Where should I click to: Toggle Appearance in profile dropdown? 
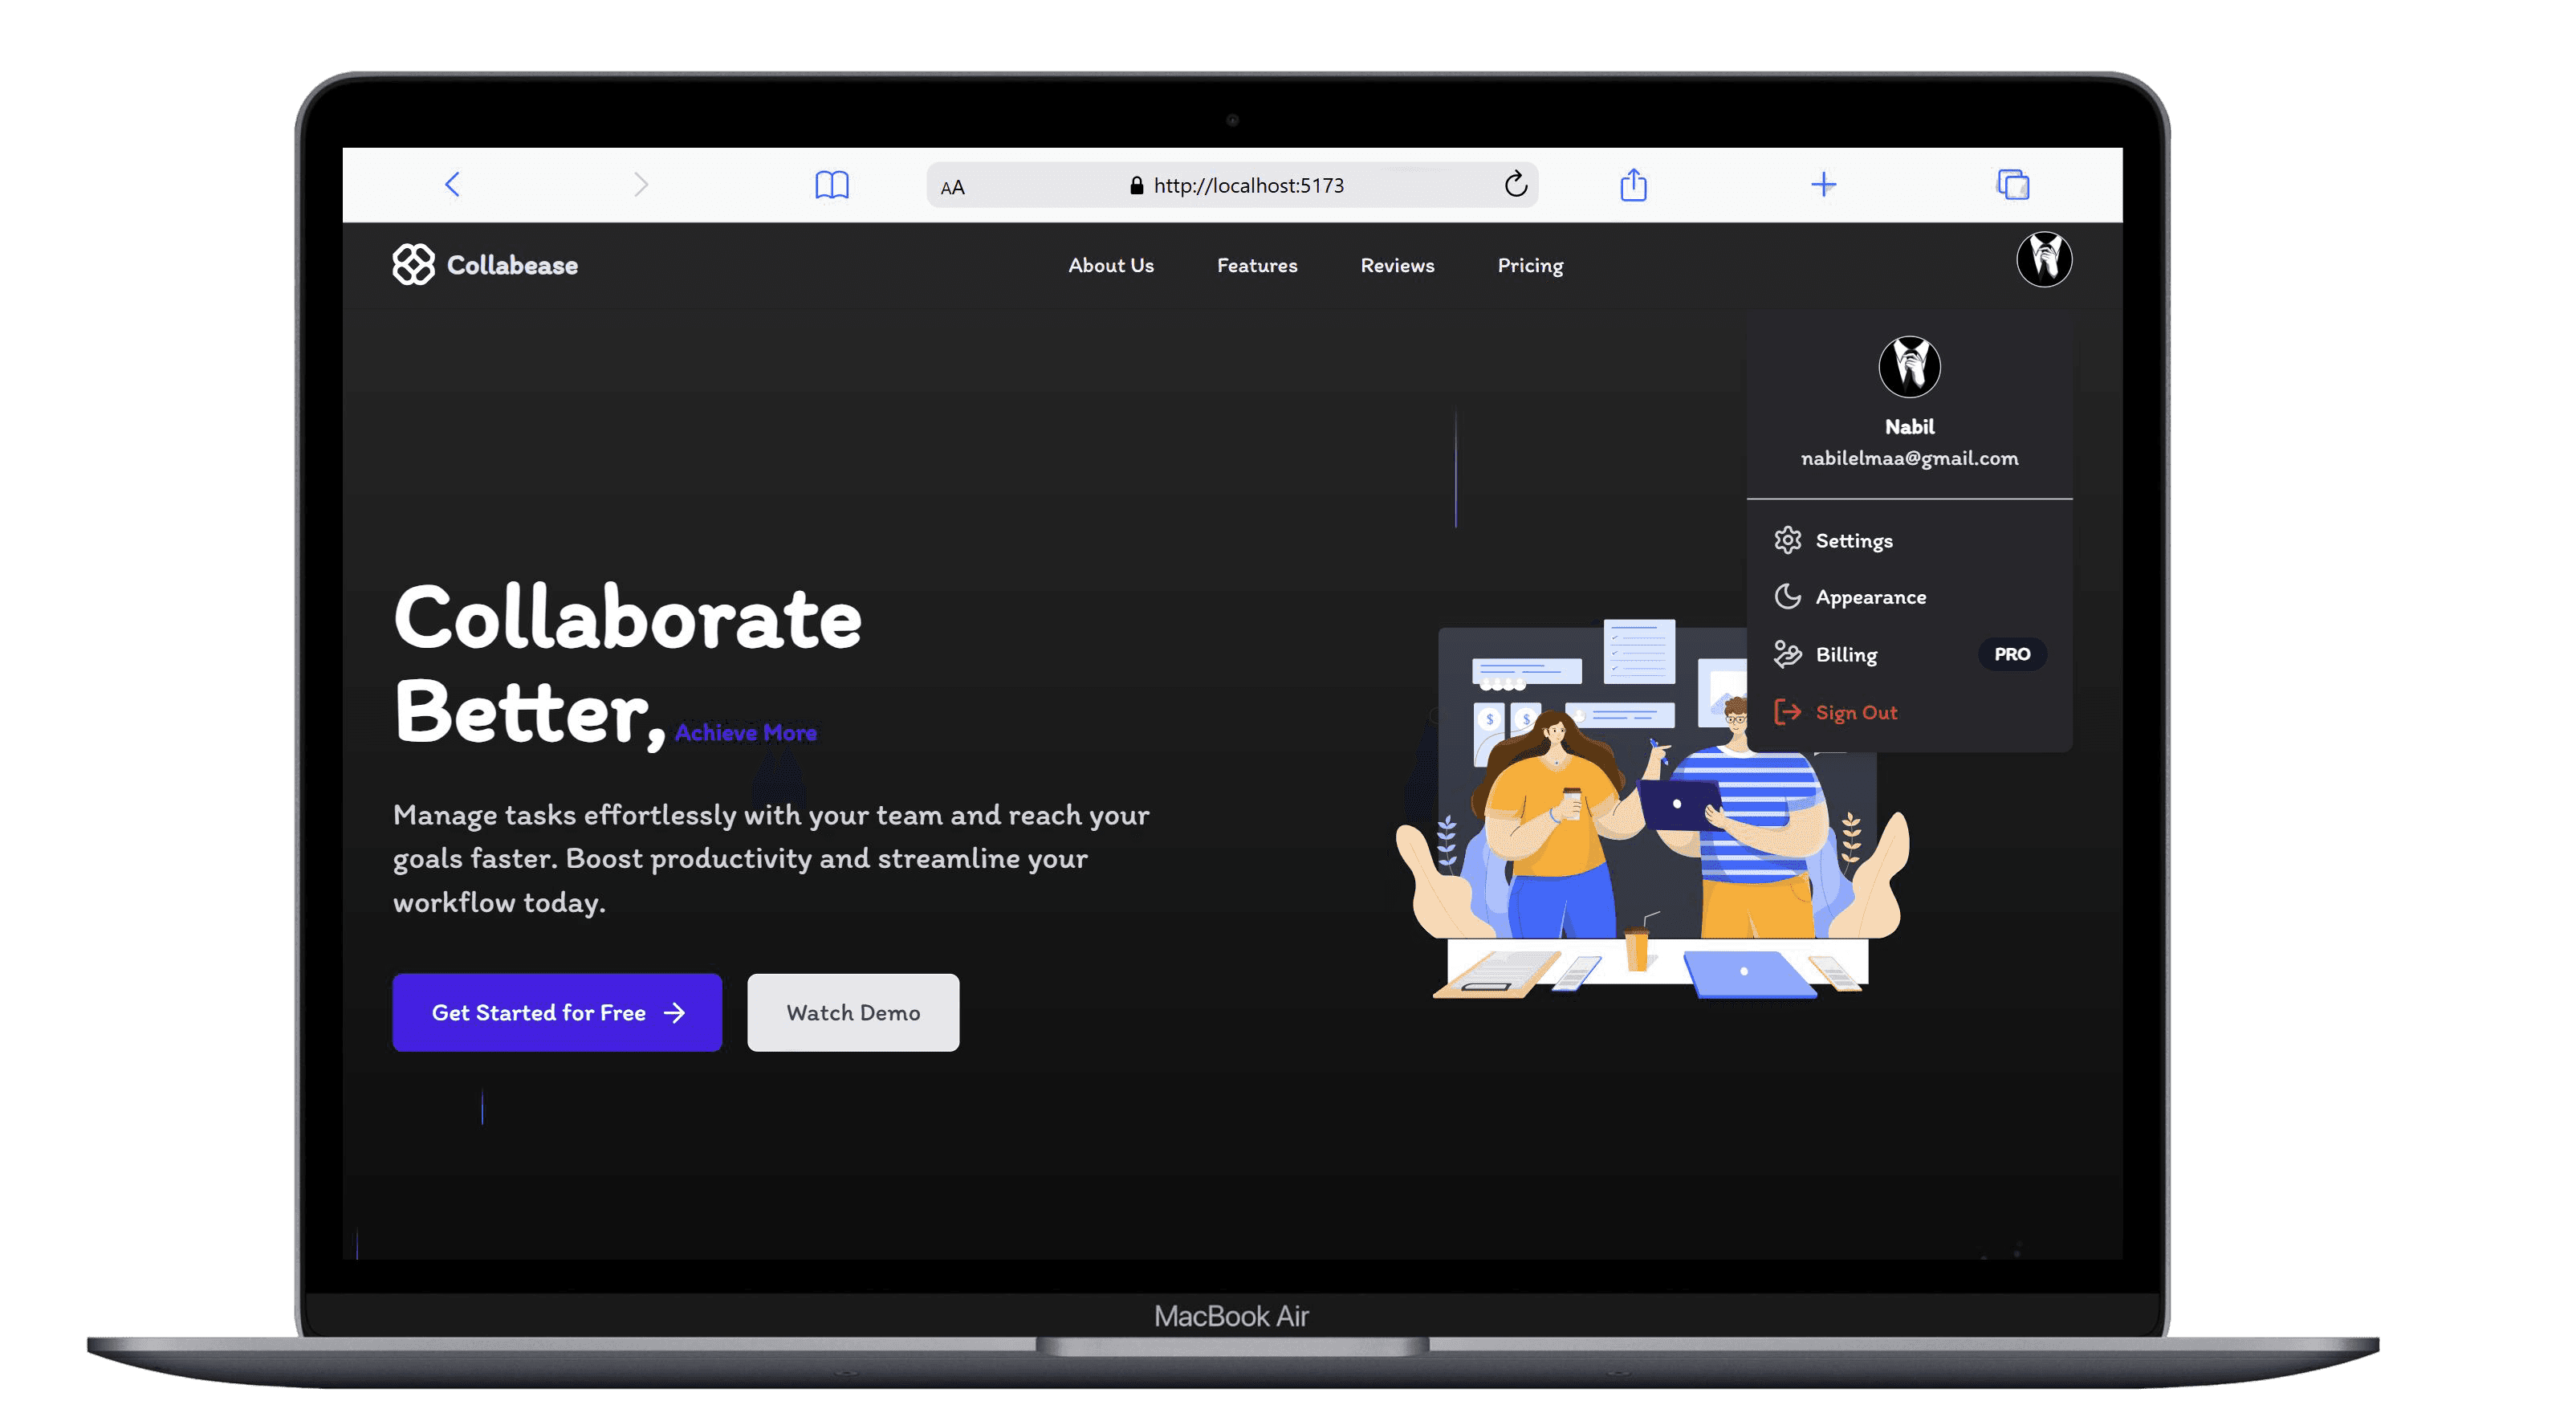tap(1871, 595)
